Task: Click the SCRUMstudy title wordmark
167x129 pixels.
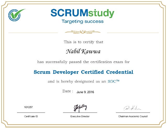Action: pos(82,13)
